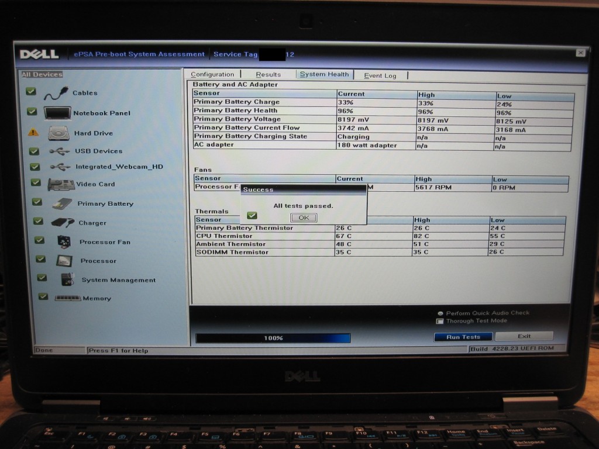Image resolution: width=599 pixels, height=449 pixels.
Task: Open the Event Log tab
Action: 380,75
